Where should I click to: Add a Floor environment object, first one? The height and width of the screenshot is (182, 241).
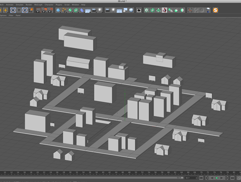(x=88, y=11)
